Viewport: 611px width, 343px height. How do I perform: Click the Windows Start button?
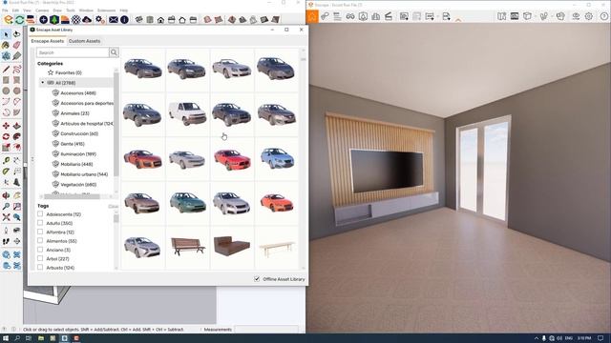[6, 338]
